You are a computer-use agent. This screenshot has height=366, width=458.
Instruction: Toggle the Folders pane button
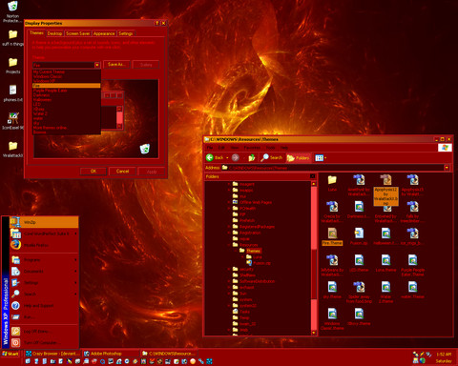[x=298, y=158]
